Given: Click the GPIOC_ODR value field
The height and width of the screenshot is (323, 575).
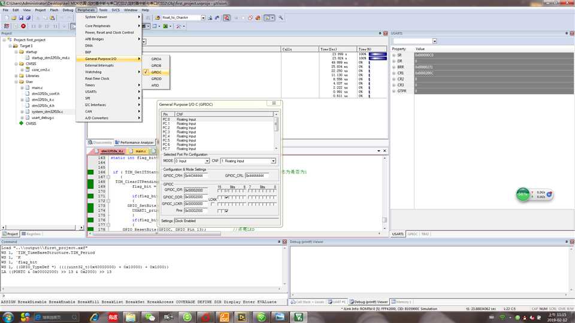Looking at the screenshot, I should (x=196, y=197).
